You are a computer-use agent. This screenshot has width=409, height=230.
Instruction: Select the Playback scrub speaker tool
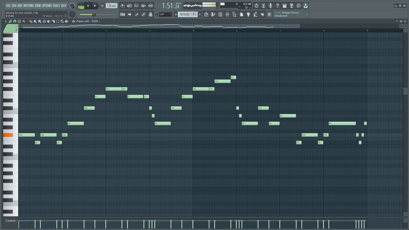[66, 21]
